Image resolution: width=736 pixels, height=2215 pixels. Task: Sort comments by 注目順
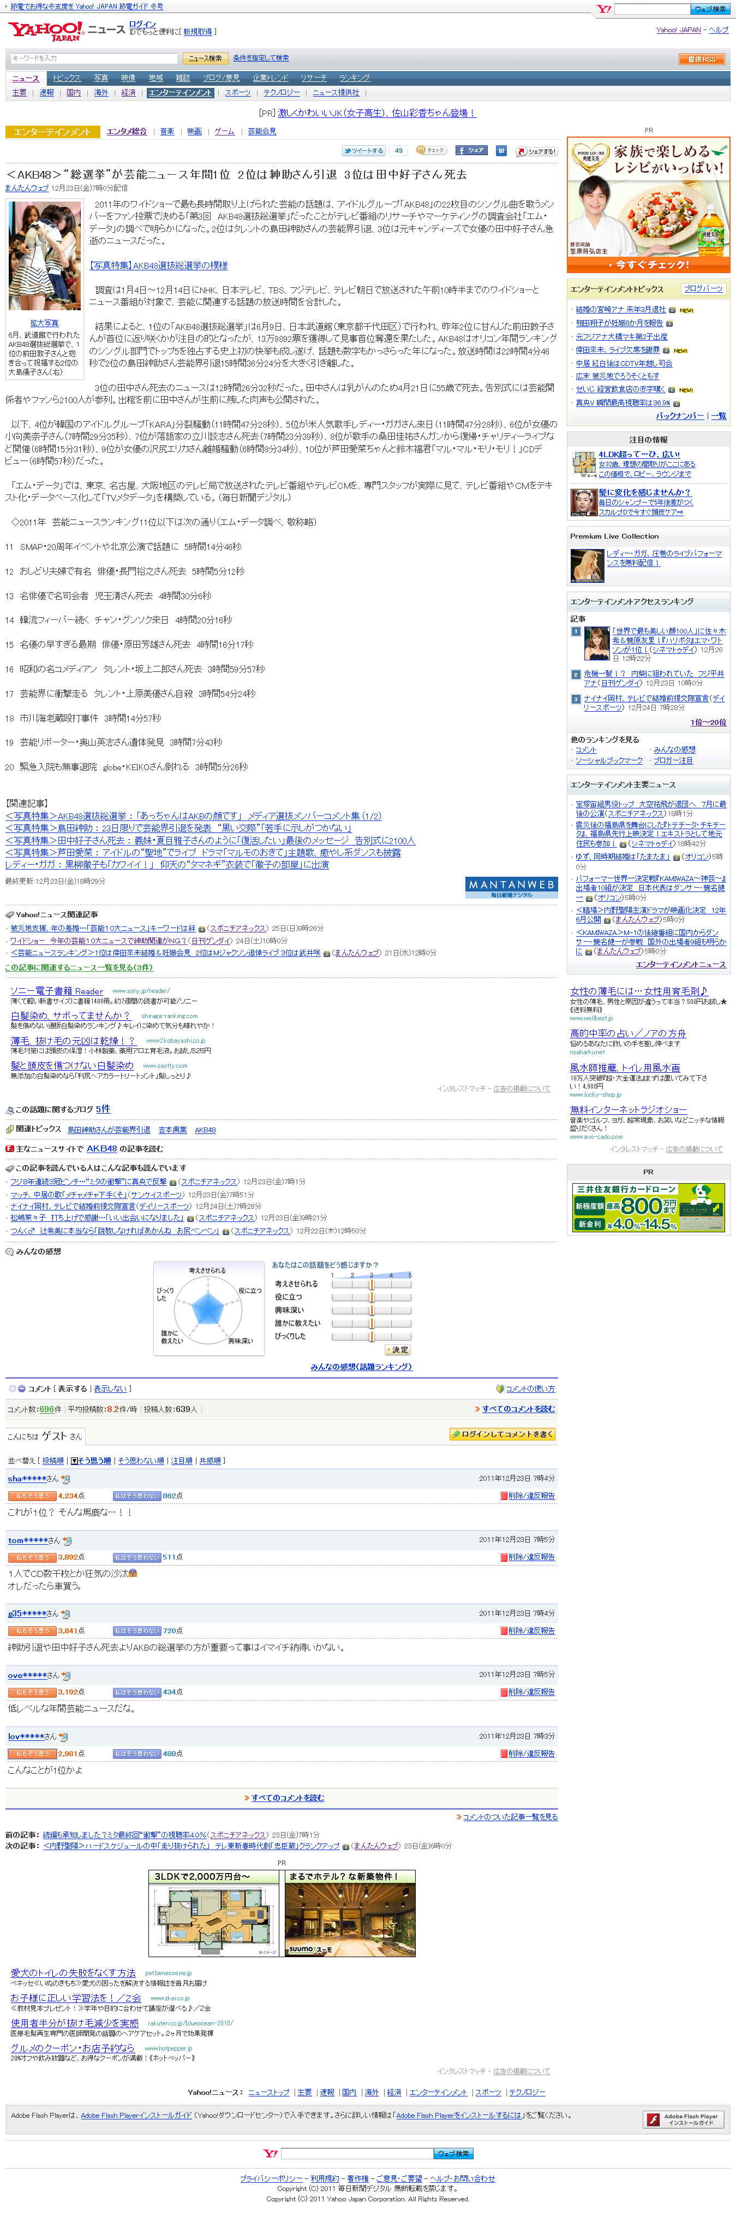tap(182, 1461)
